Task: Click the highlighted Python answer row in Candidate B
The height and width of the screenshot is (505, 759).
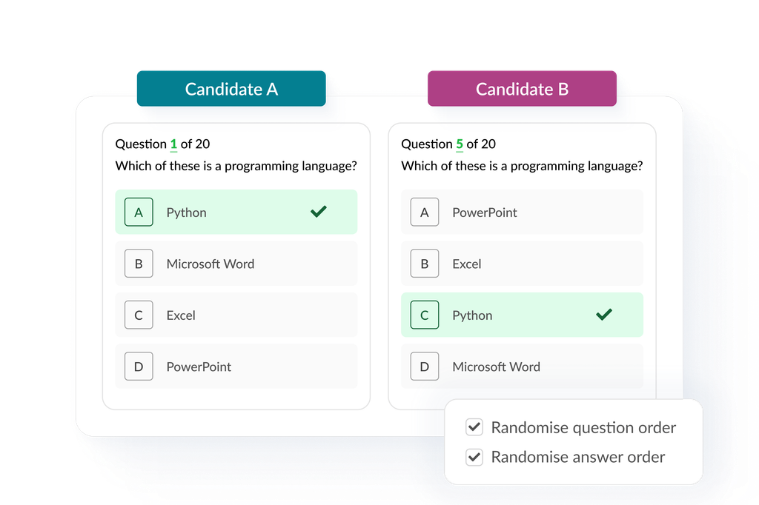Action: click(x=523, y=315)
